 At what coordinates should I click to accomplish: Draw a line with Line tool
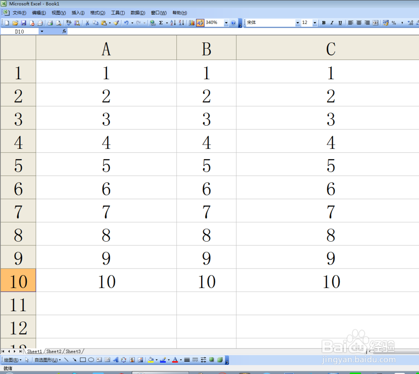click(66, 360)
